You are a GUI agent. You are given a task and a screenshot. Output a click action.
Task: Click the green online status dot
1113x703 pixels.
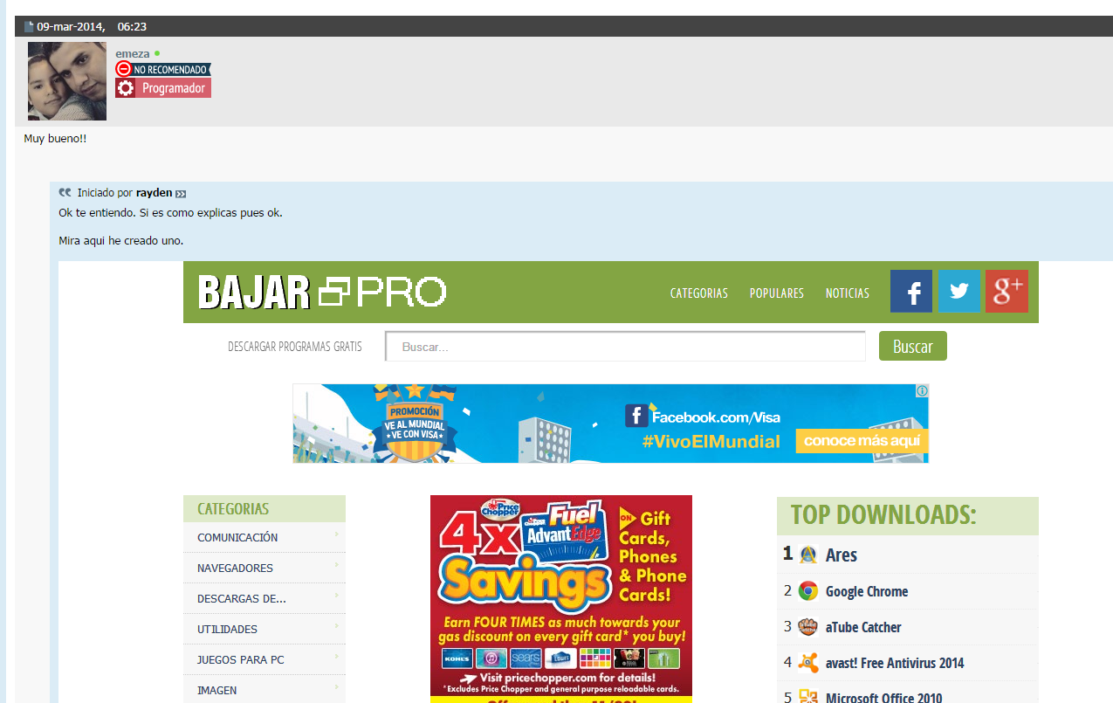click(x=157, y=53)
